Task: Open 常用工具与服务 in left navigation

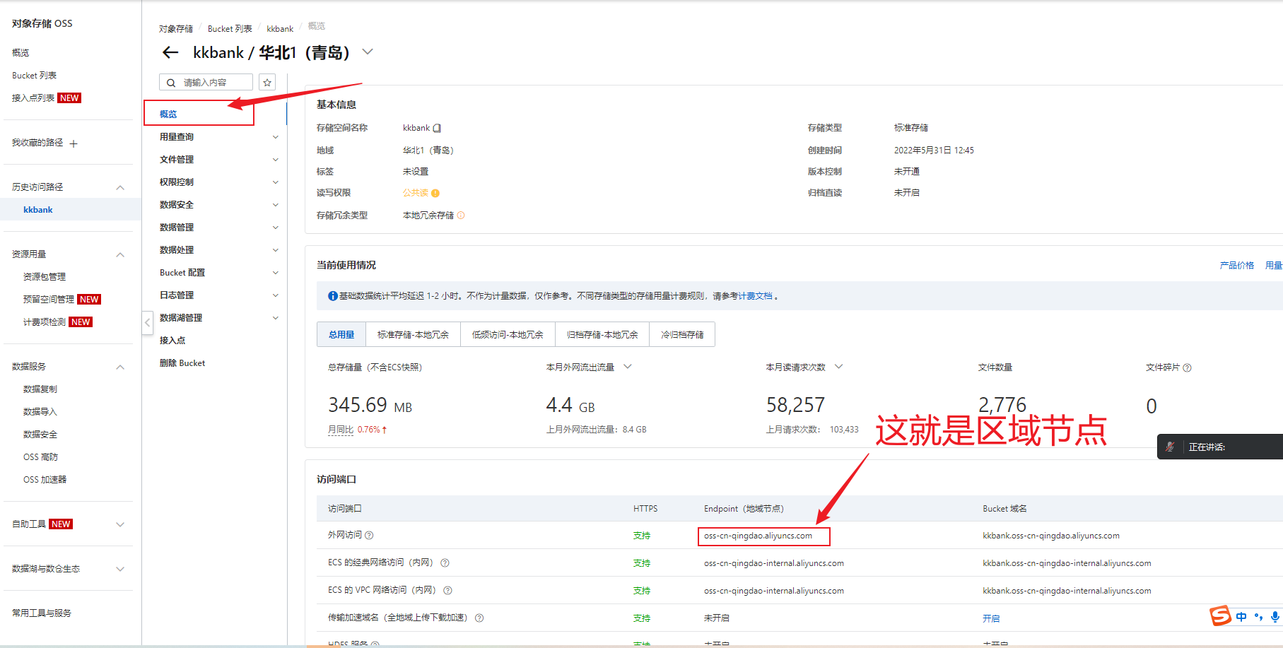Action: [42, 613]
